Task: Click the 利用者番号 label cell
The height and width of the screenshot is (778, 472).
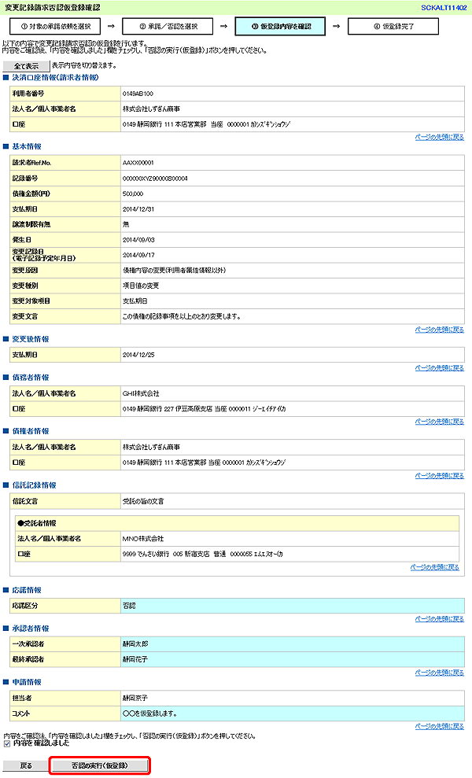Action: pos(65,94)
